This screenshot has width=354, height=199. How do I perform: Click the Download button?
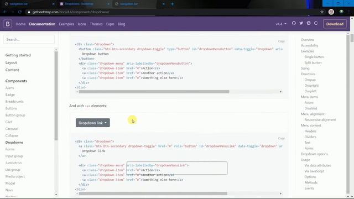point(335,24)
